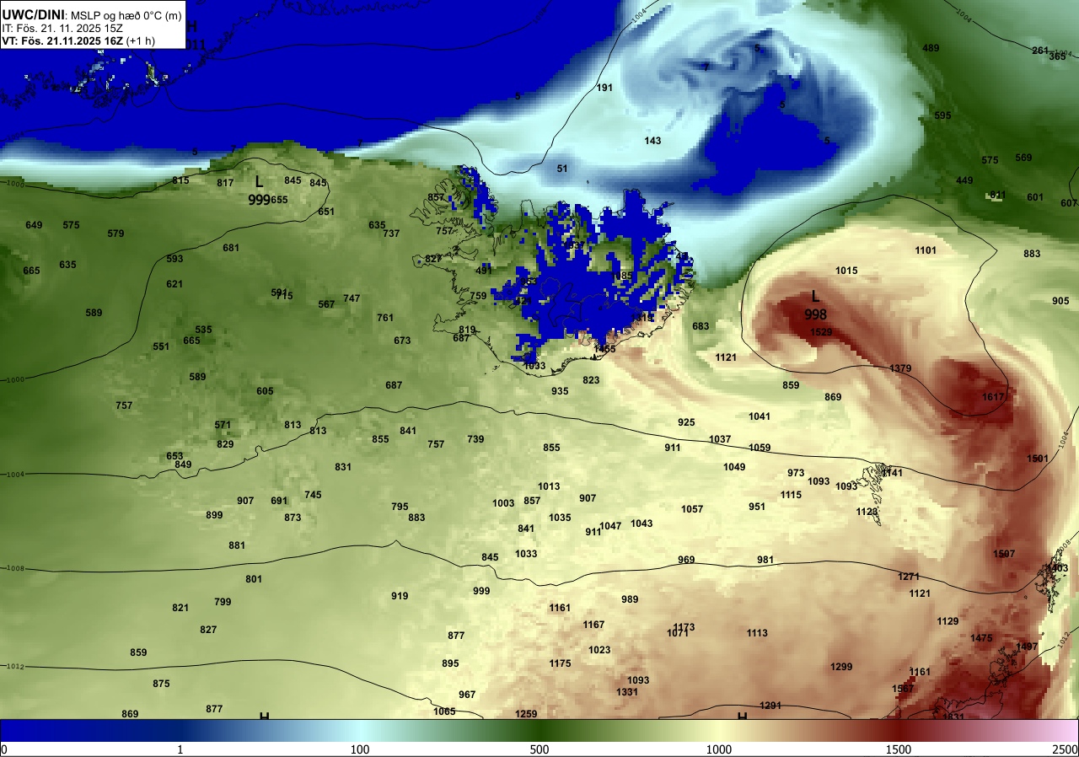
Task: Click the 100 tick label on color scale
Action: pos(360,749)
